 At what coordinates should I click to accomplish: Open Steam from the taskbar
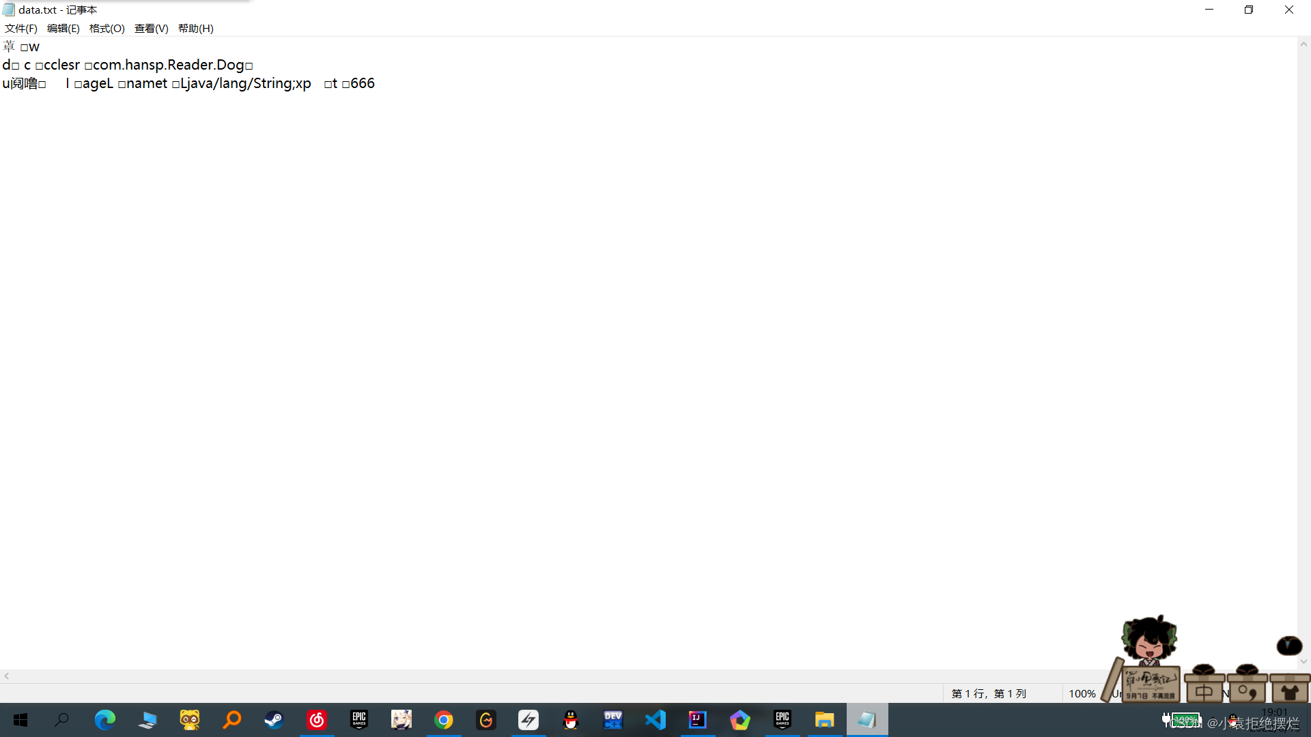tap(274, 720)
